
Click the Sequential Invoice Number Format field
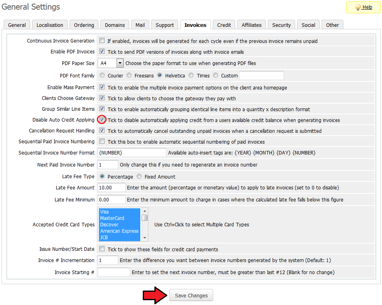click(132, 152)
